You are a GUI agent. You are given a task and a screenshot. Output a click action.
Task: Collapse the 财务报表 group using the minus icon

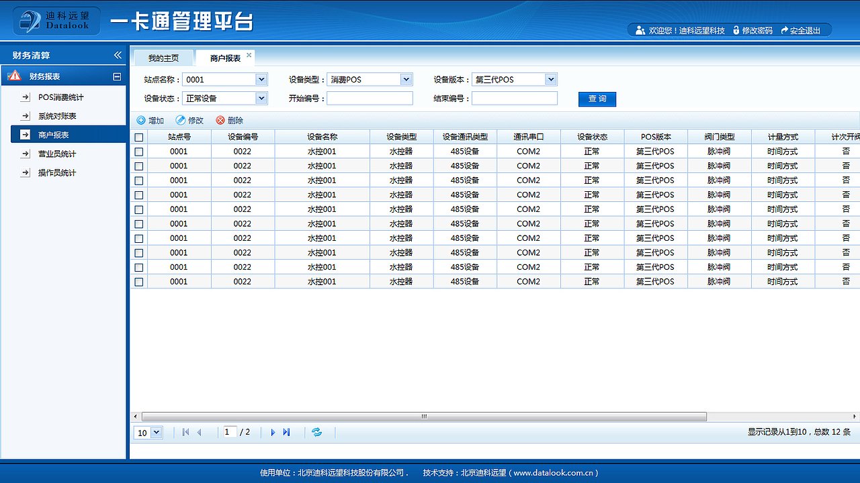(x=117, y=76)
